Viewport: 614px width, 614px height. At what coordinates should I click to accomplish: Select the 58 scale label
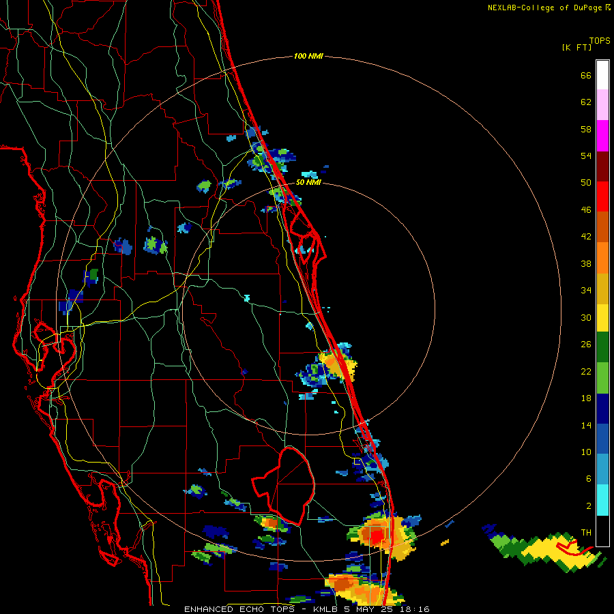click(x=586, y=129)
